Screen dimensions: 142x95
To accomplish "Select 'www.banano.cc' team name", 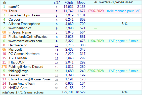I will coord(20,28).
